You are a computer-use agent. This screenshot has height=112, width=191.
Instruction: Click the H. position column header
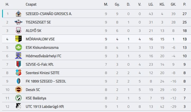7,4
